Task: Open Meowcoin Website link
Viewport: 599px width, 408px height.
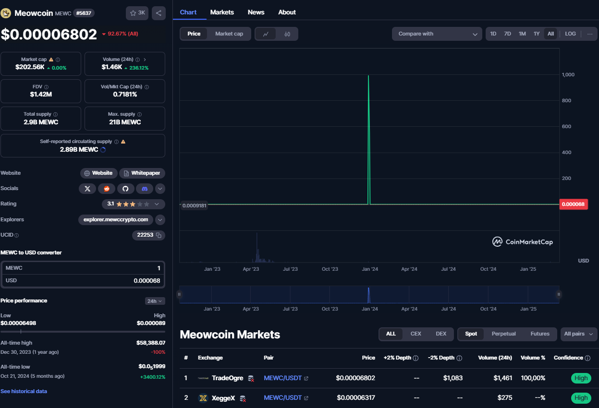Action: [x=98, y=173]
